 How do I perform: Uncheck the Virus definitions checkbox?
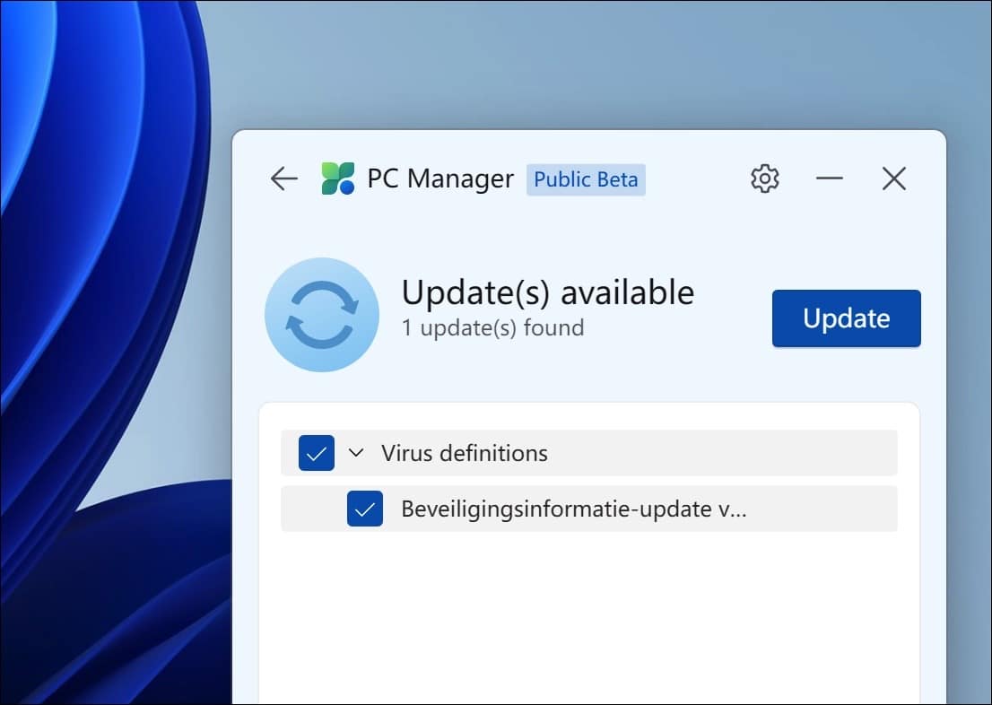(x=315, y=453)
